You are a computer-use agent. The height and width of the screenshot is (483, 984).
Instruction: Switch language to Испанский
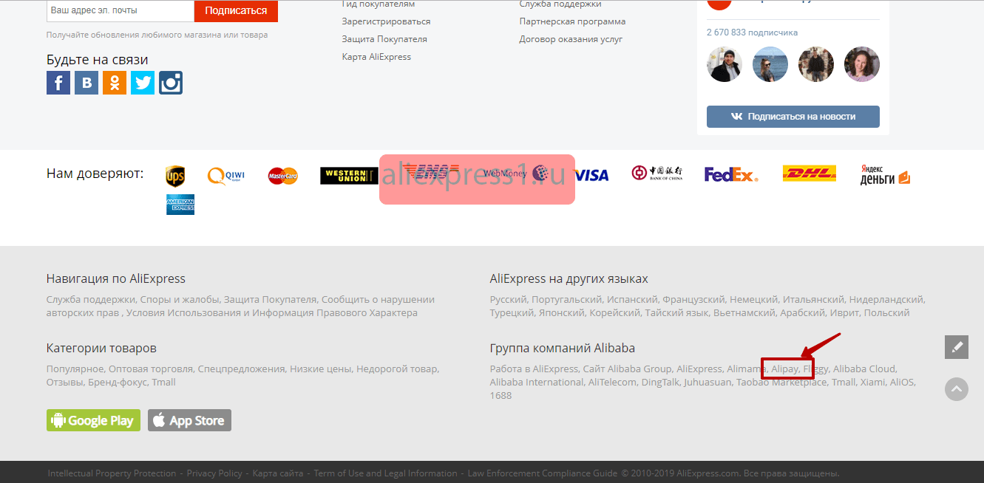(632, 300)
